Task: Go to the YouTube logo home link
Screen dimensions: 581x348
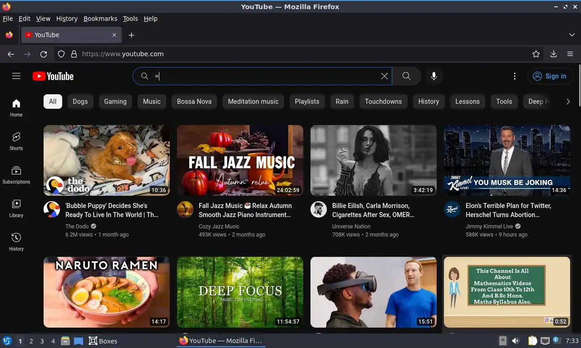Action: (x=53, y=76)
